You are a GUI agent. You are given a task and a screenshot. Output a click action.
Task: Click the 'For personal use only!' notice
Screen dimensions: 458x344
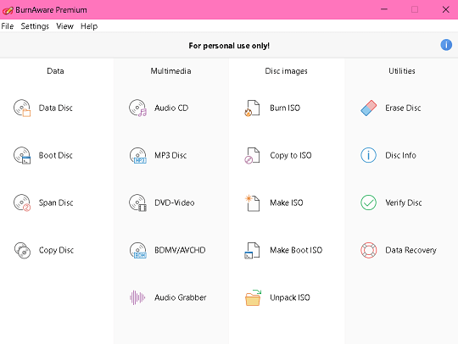229,46
